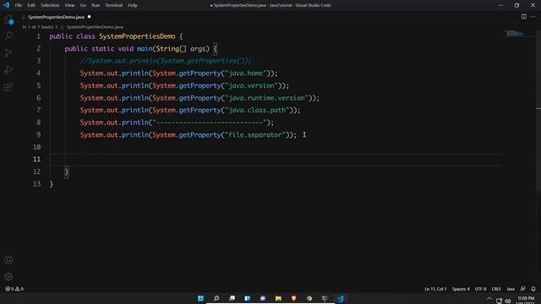Open the Selection menu
This screenshot has height=304, width=541.
click(x=50, y=5)
